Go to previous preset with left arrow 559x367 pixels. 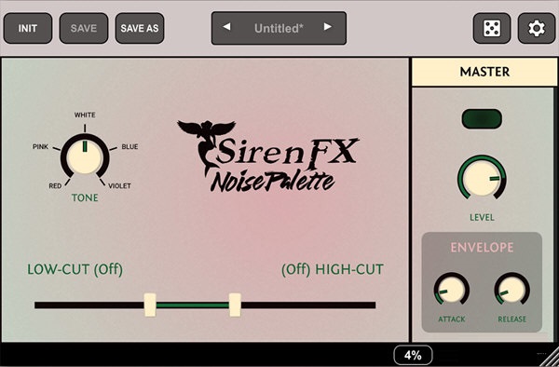(x=226, y=27)
